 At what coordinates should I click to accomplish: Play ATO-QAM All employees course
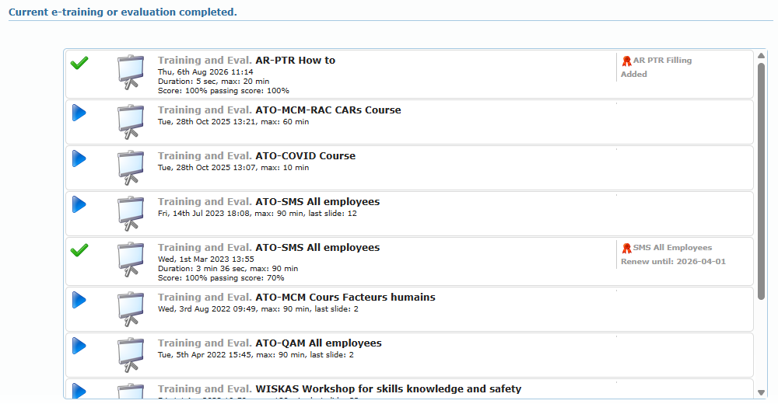pos(79,346)
